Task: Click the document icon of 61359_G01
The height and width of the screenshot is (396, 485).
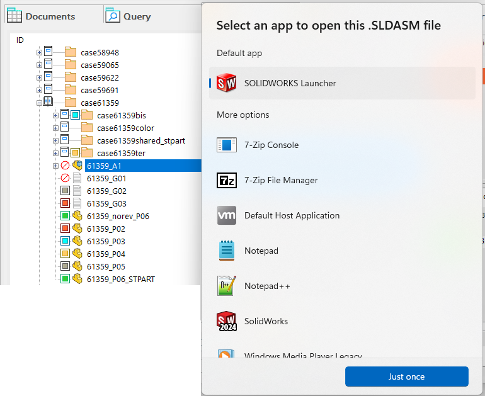Action: coord(77,178)
